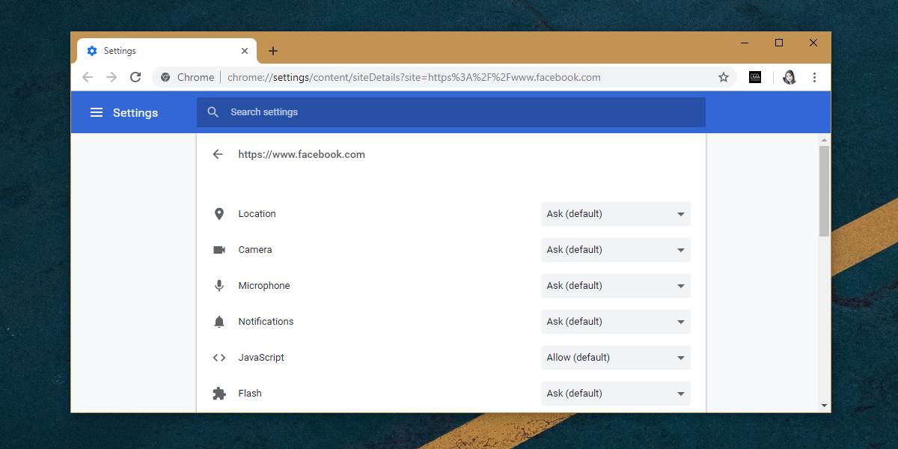The image size is (898, 449).
Task: Go back from facebook.com site details
Action: (218, 154)
